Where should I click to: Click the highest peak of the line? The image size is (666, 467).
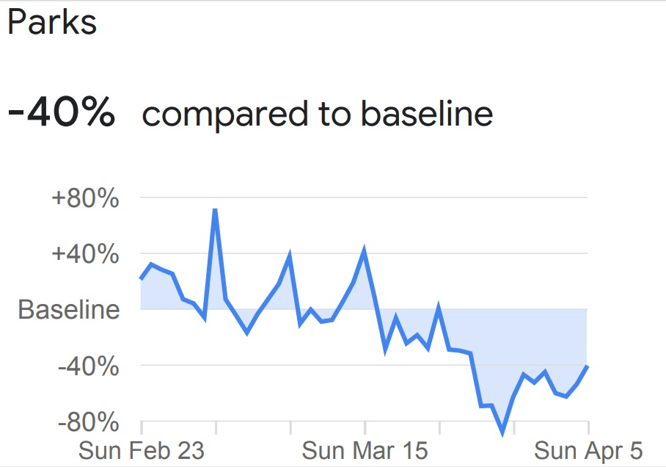pos(215,210)
